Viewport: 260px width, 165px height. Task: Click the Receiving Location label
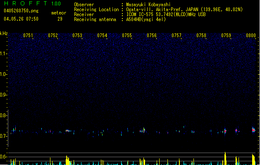[x=96, y=9]
